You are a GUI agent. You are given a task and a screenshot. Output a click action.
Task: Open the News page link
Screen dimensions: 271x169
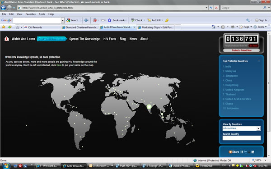(133, 39)
